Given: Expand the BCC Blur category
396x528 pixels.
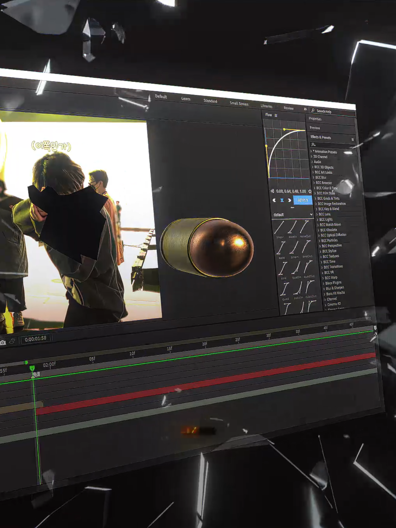Looking at the screenshot, I should click(314, 177).
